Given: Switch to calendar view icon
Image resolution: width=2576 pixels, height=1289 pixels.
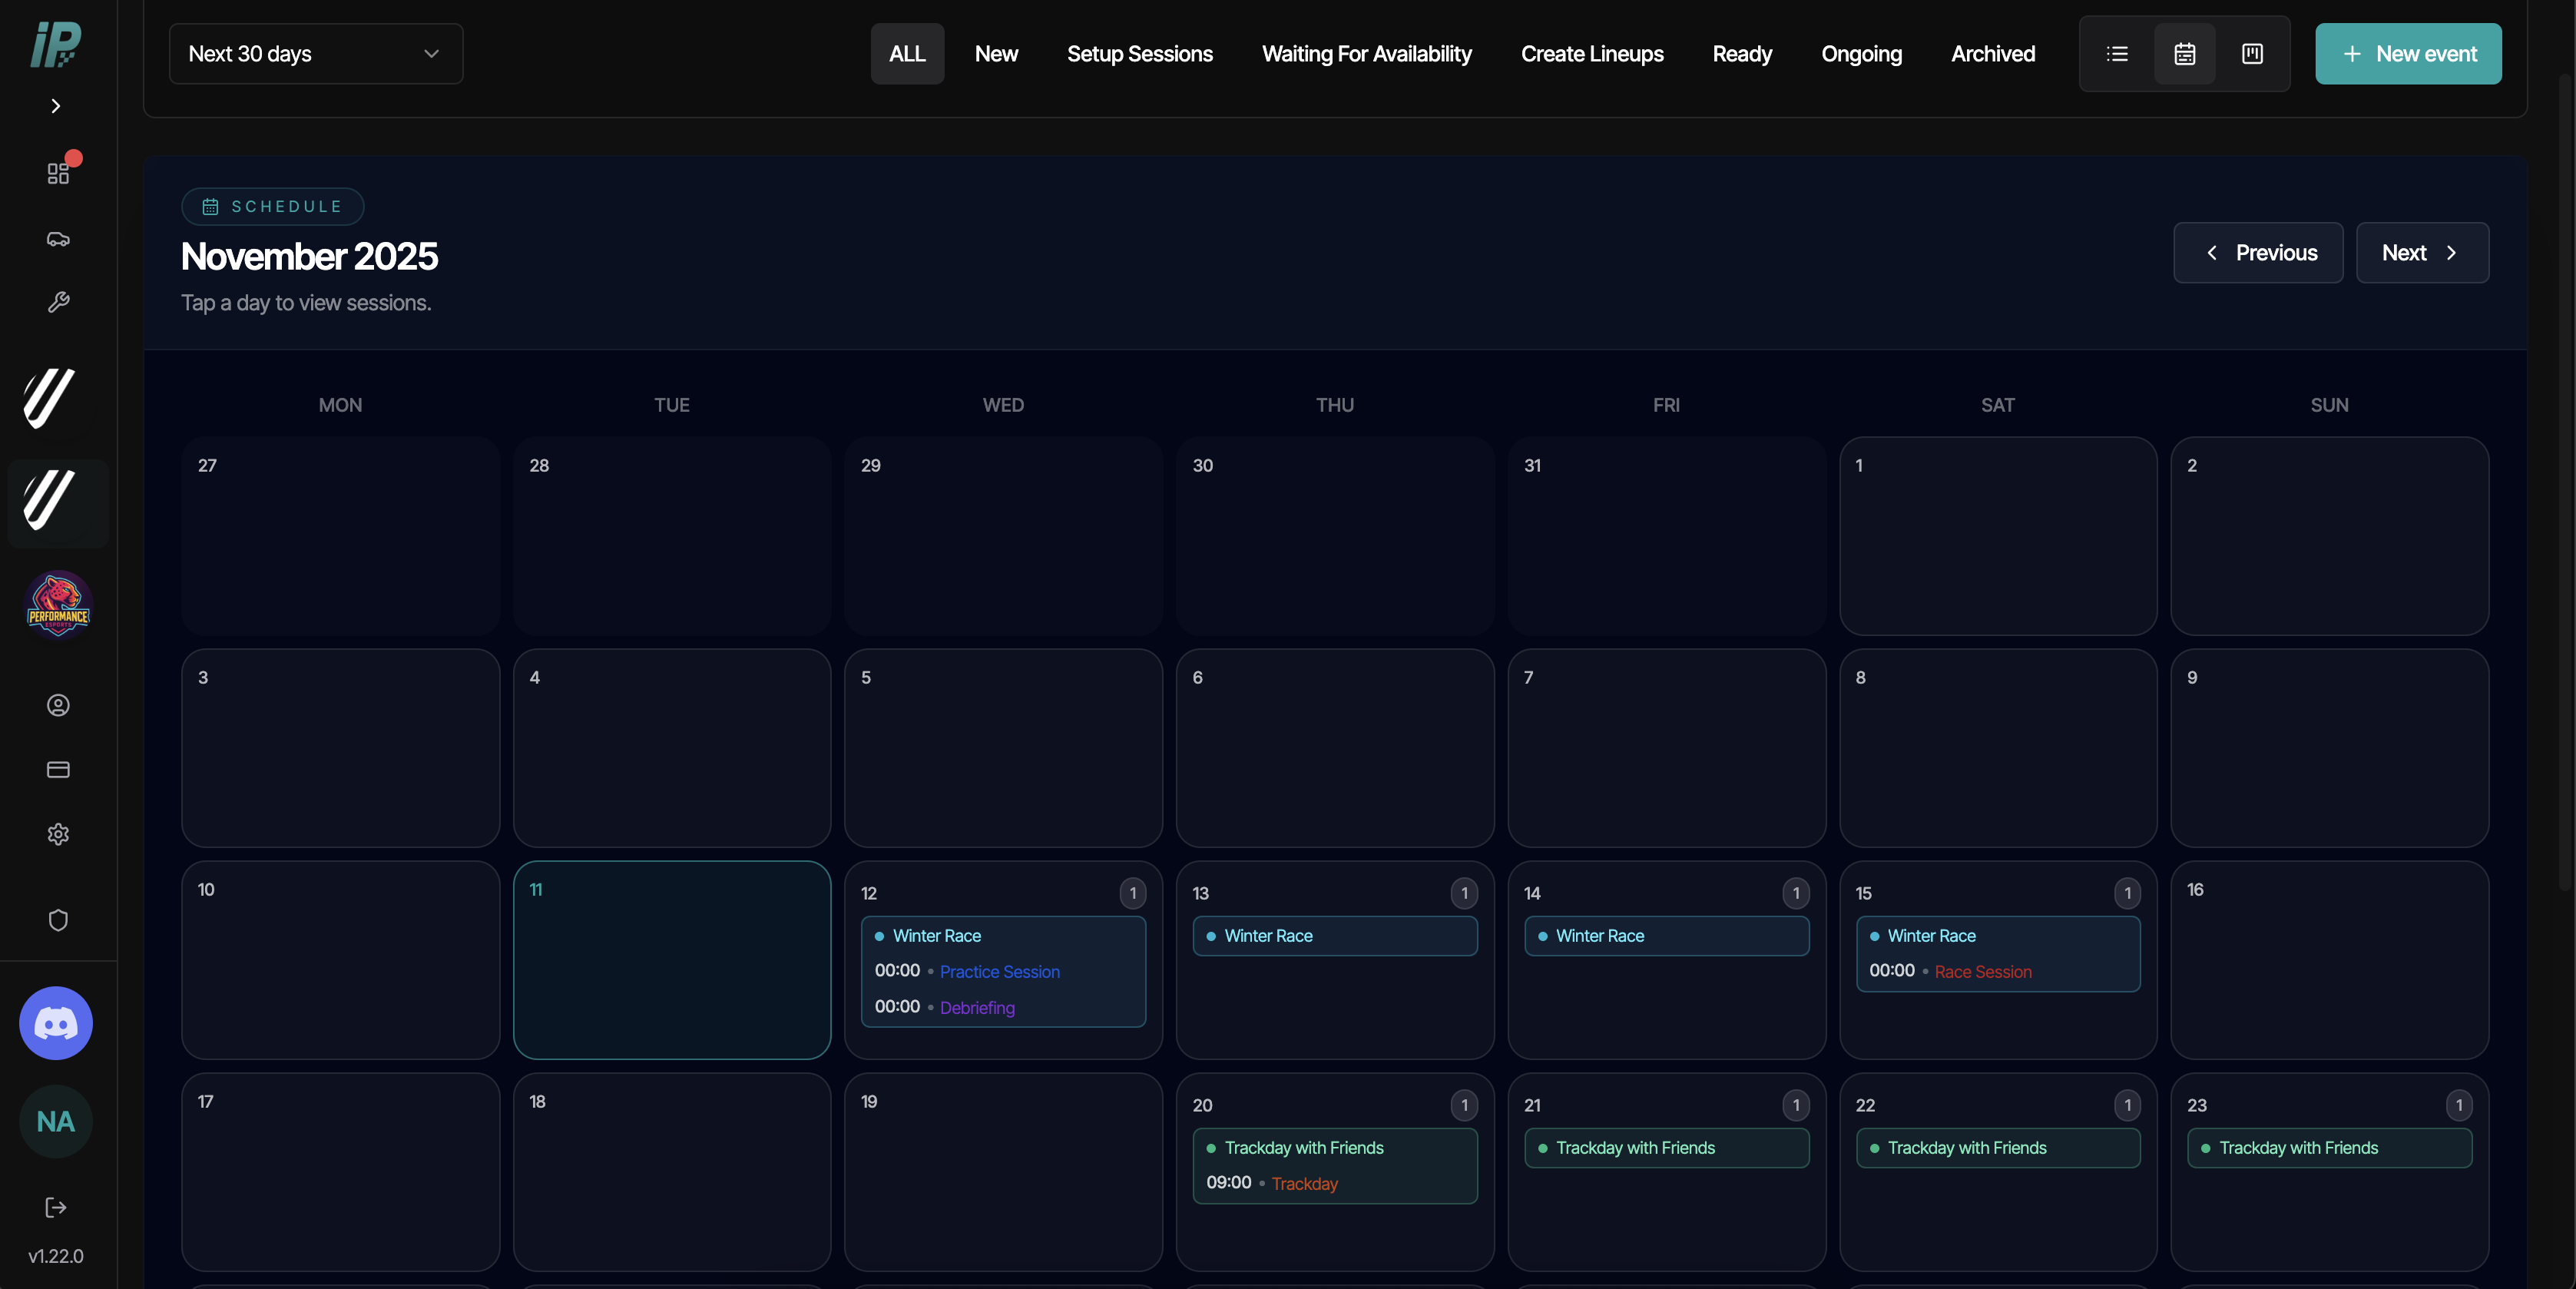Looking at the screenshot, I should pyautogui.click(x=2185, y=54).
